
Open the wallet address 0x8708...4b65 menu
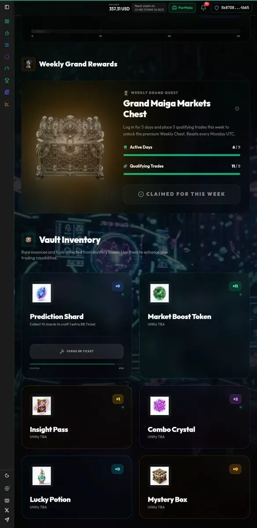[232, 7]
